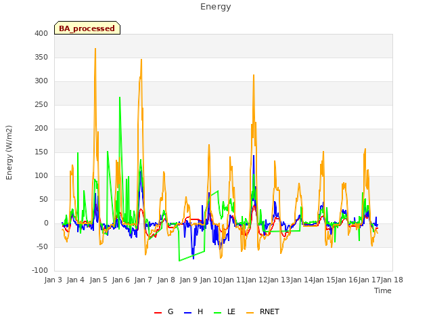This screenshot has height=325, width=433.
Task: Click the 150 y-axis tick label
Action: pyautogui.click(x=41, y=152)
